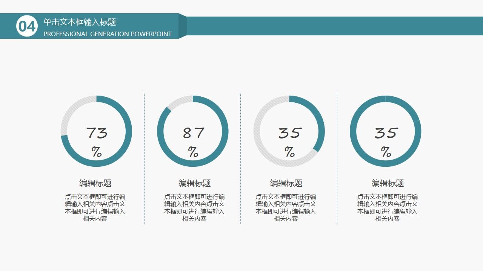
Task: Click the dotted divider left of the last chart
Action: pyautogui.click(x=337, y=158)
